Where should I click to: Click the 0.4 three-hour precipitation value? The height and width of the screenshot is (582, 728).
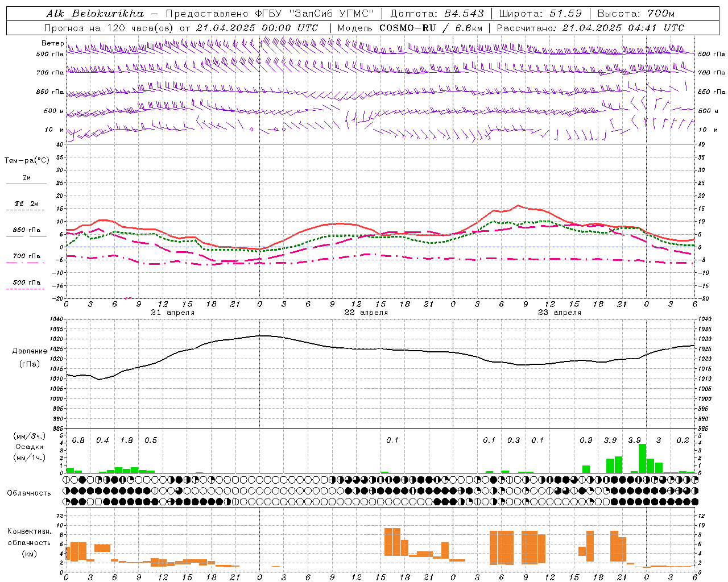click(x=102, y=440)
